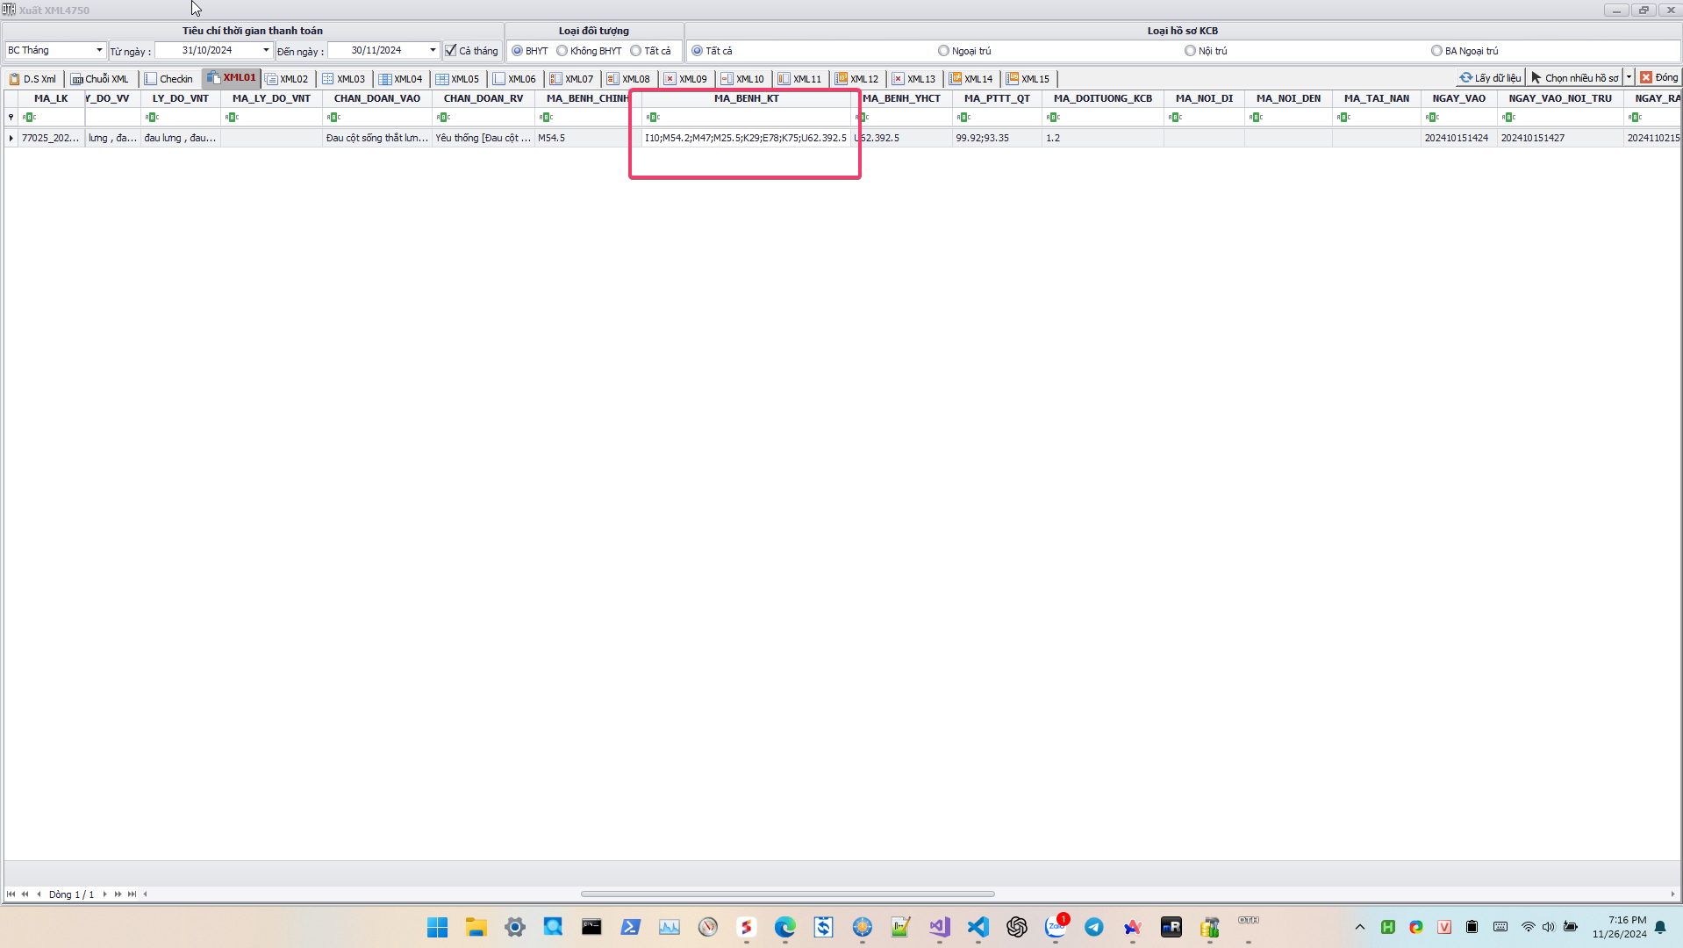This screenshot has height=948, width=1683.
Task: Open the Checkin tab
Action: (x=169, y=79)
